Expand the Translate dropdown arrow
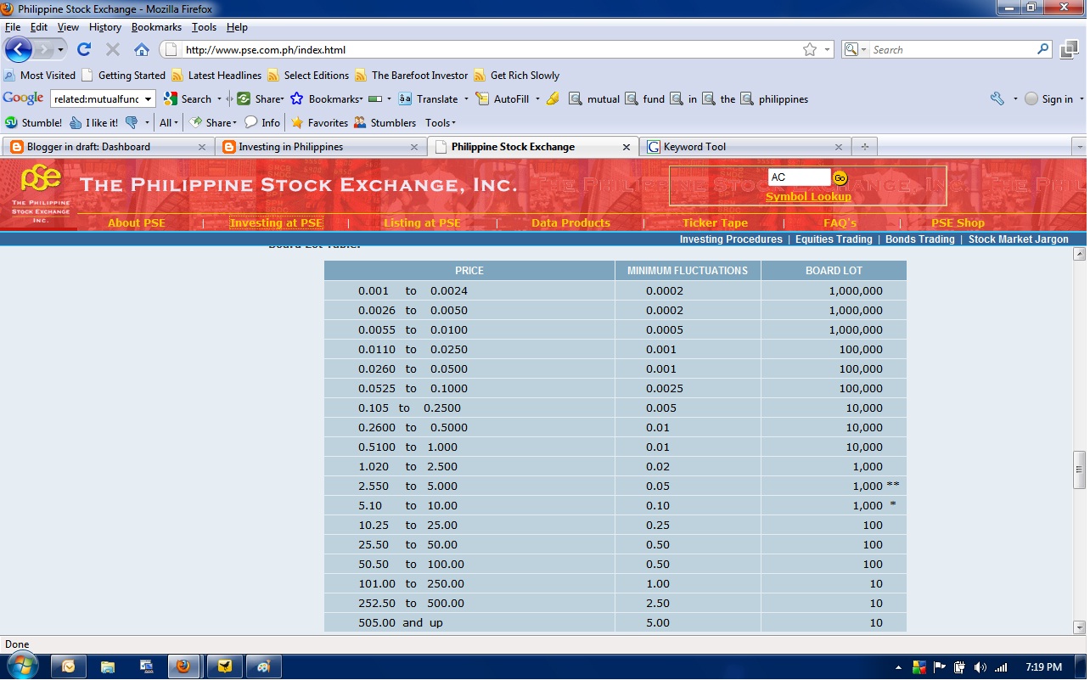Screen dimensions: 1090x686 pos(466,98)
